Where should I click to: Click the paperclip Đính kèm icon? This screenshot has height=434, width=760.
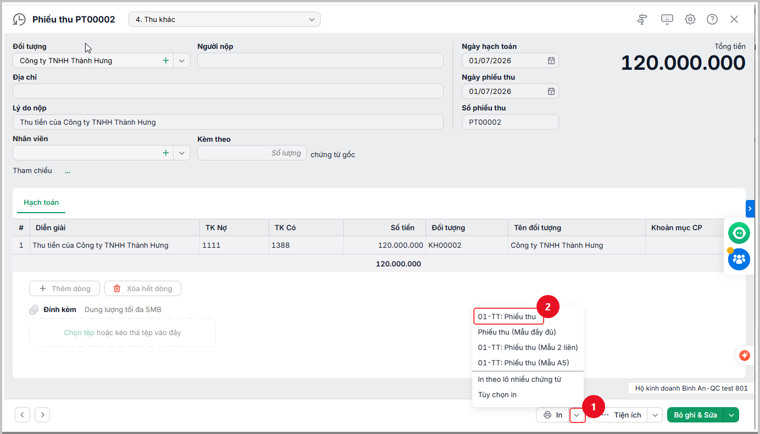click(34, 310)
